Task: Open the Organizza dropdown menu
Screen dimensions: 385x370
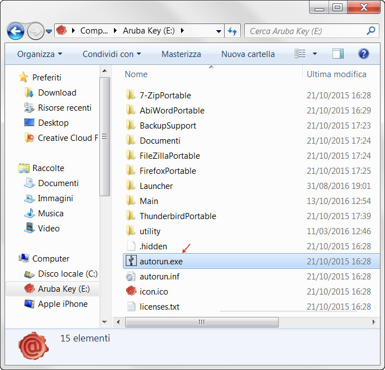Action: (40, 54)
